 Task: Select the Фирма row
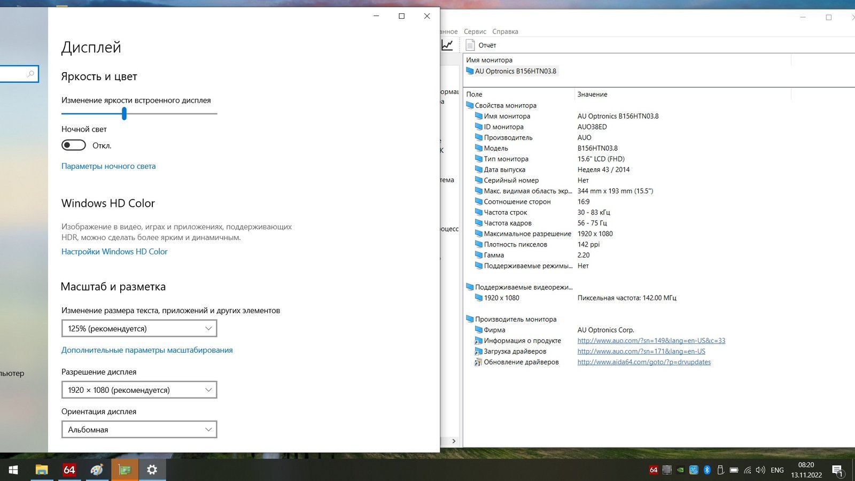click(490, 330)
